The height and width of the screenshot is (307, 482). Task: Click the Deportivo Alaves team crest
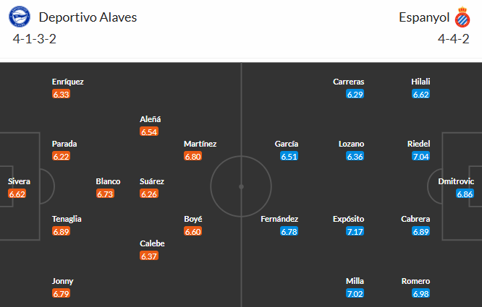(22, 17)
